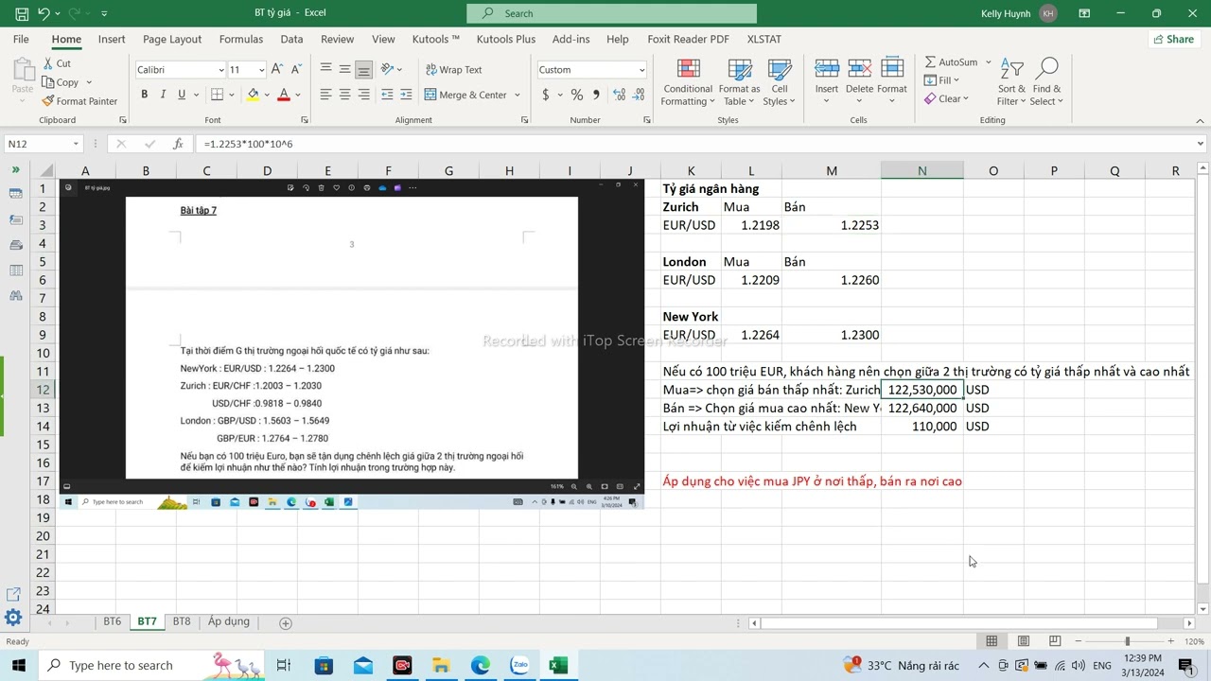
Task: Open Microsoft Edge from the taskbar
Action: (481, 666)
